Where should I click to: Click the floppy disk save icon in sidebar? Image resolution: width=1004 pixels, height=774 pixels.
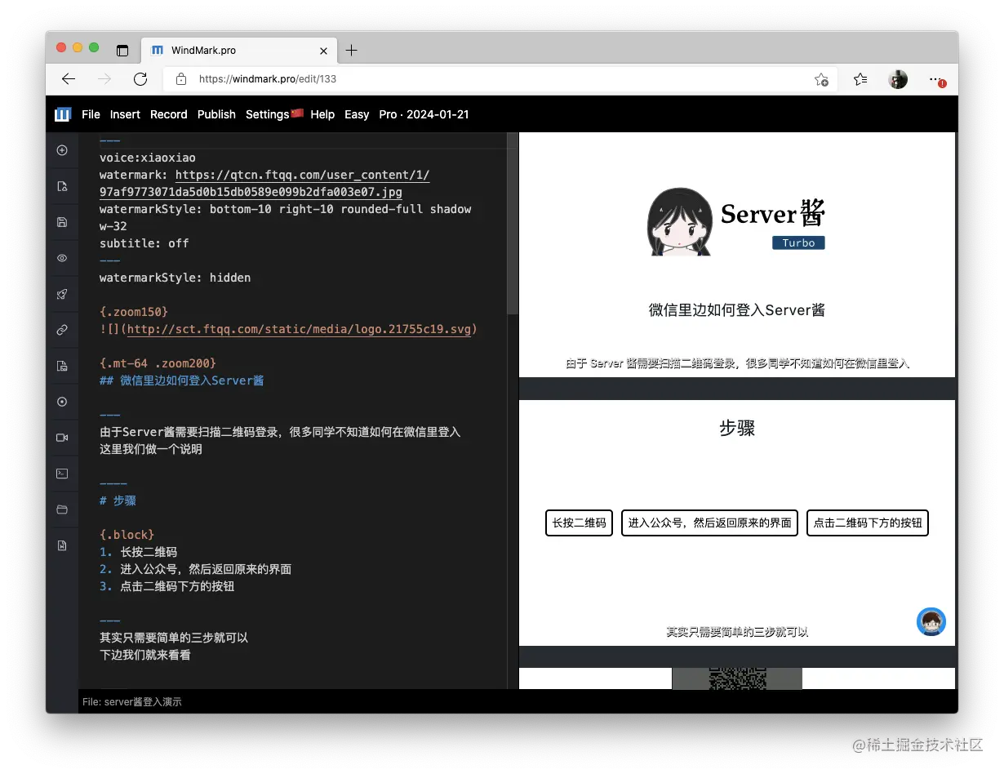coord(62,222)
